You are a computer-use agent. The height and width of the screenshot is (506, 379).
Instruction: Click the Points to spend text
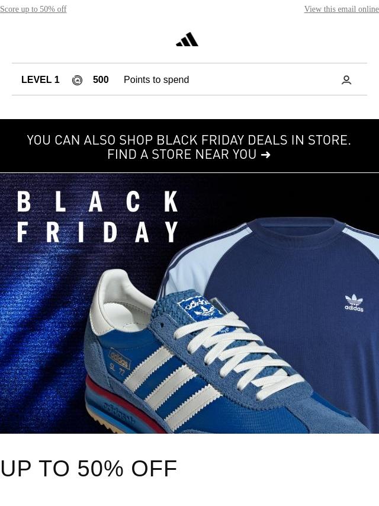(156, 80)
